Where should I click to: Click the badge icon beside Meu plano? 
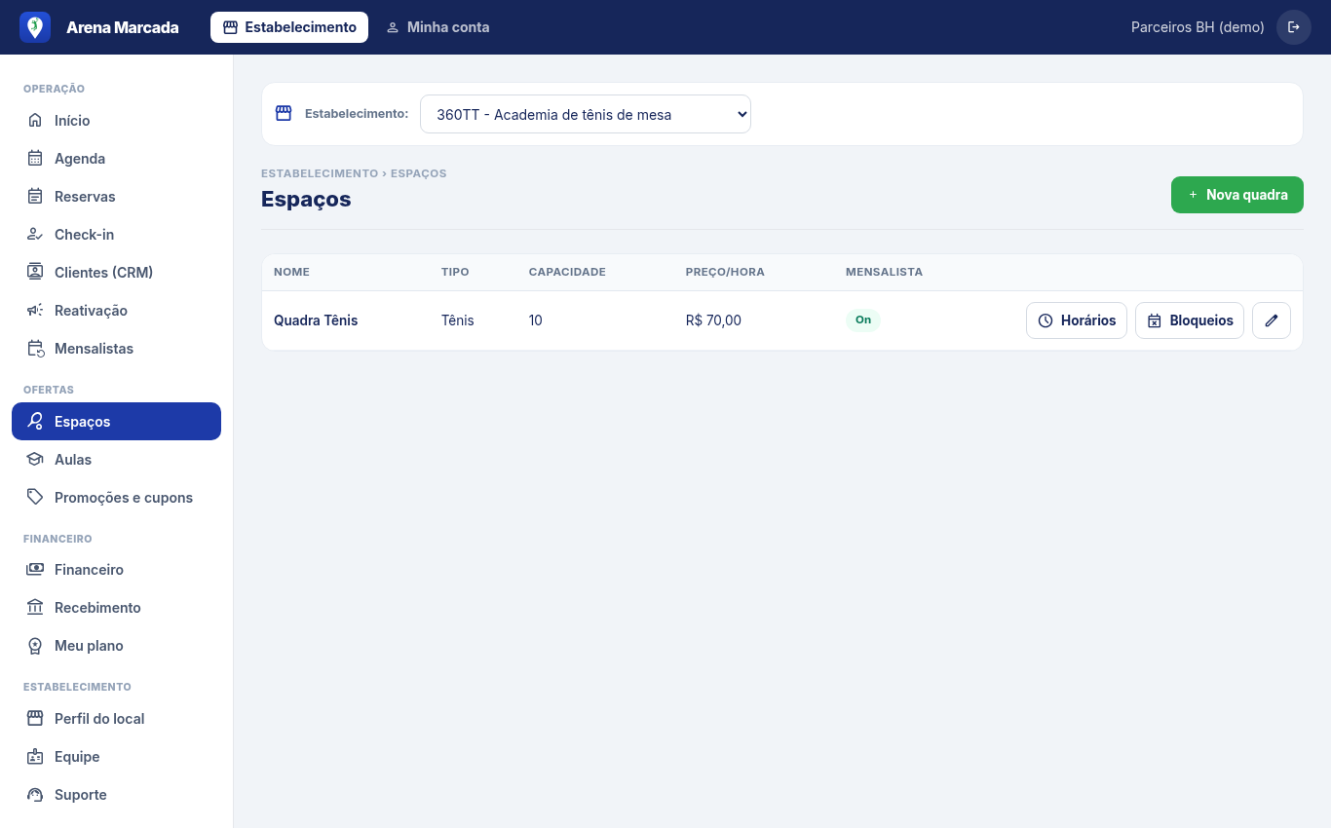point(35,646)
